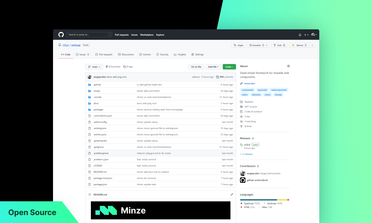
Task: Focus the Search or jump to field
Action: pyautogui.click(x=89, y=35)
